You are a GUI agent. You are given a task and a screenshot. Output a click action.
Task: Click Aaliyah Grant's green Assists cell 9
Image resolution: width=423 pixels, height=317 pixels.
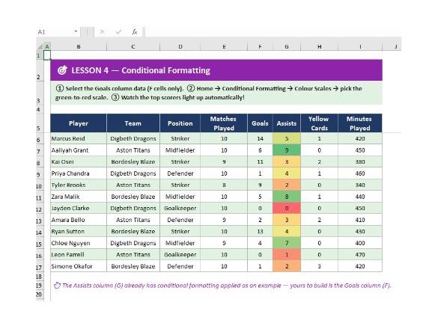[287, 150]
